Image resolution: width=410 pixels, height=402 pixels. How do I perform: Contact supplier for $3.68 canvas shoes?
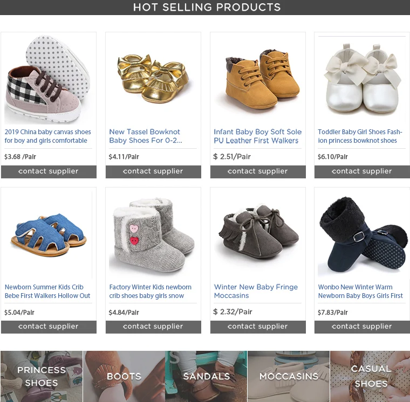49,171
